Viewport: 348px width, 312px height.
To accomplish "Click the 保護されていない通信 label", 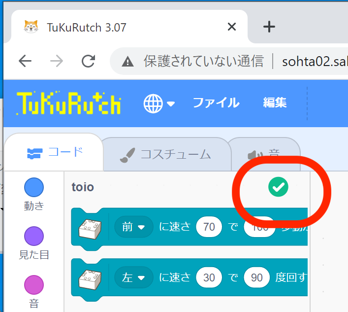I will (x=203, y=61).
